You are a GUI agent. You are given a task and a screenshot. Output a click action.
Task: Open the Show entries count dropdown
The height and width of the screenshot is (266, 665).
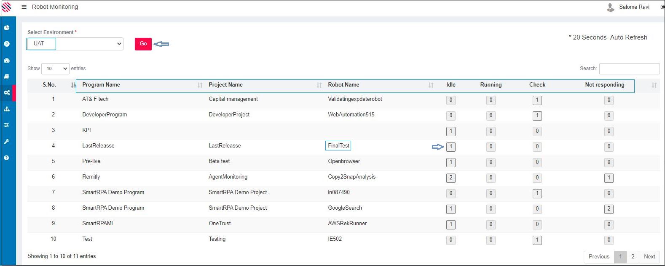click(55, 68)
